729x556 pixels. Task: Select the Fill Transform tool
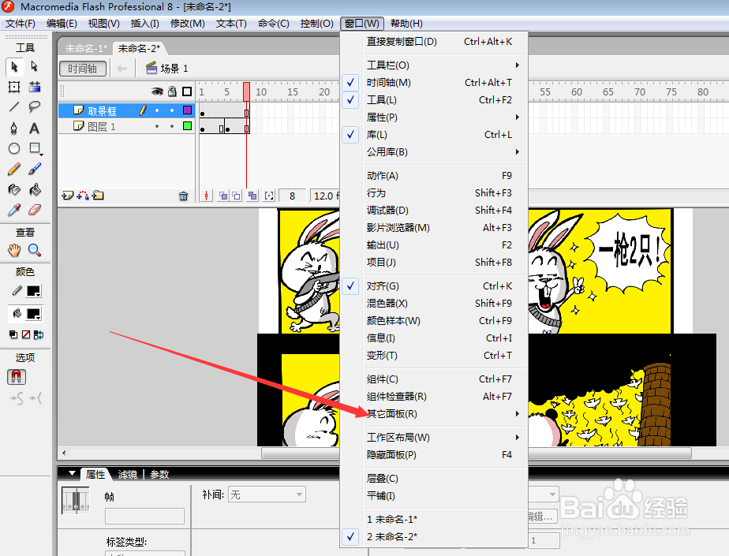[35, 87]
